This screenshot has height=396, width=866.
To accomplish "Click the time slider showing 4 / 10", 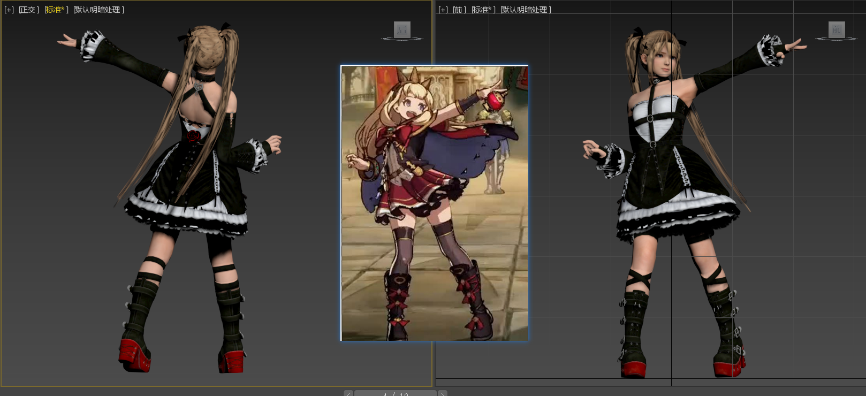I will 396,393.
